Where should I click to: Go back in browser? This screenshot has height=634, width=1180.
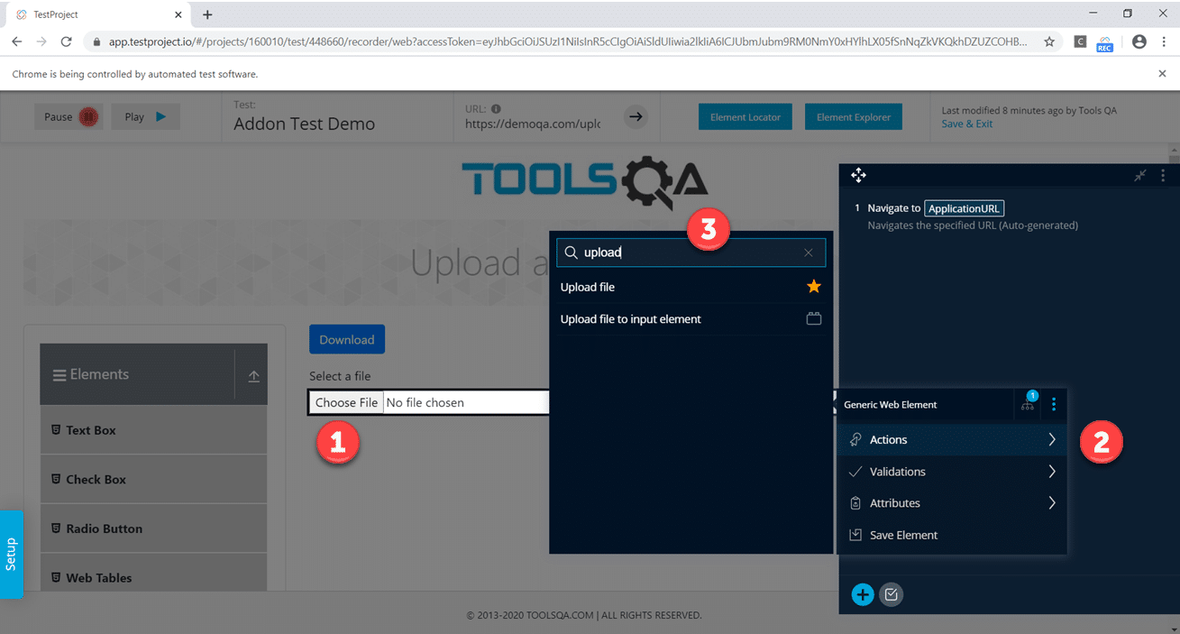(x=16, y=41)
